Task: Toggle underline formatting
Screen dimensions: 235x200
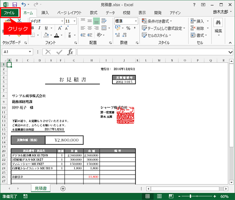Action: click(x=46, y=28)
